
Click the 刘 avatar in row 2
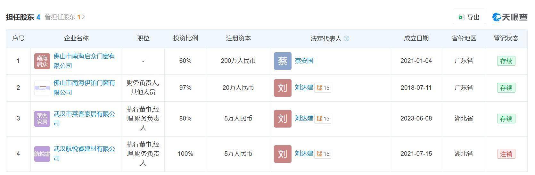click(x=282, y=88)
